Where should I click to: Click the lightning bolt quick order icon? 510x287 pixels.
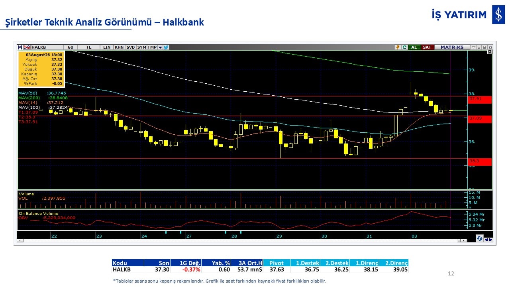coord(398,47)
